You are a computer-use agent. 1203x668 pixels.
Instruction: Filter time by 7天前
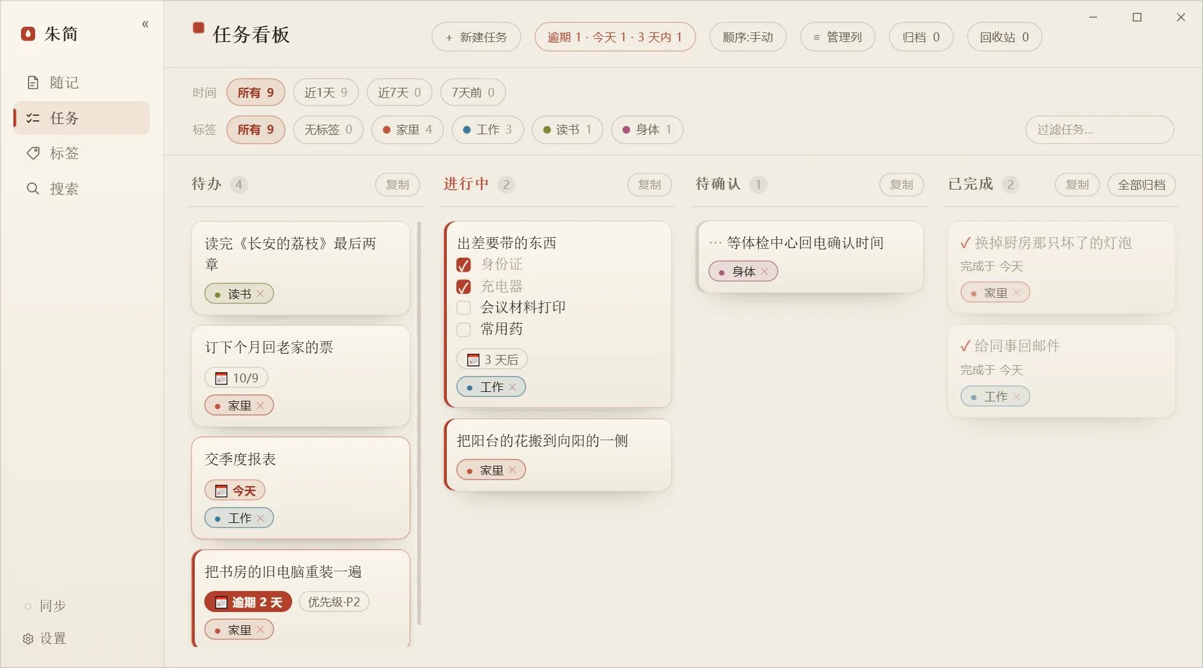point(473,93)
